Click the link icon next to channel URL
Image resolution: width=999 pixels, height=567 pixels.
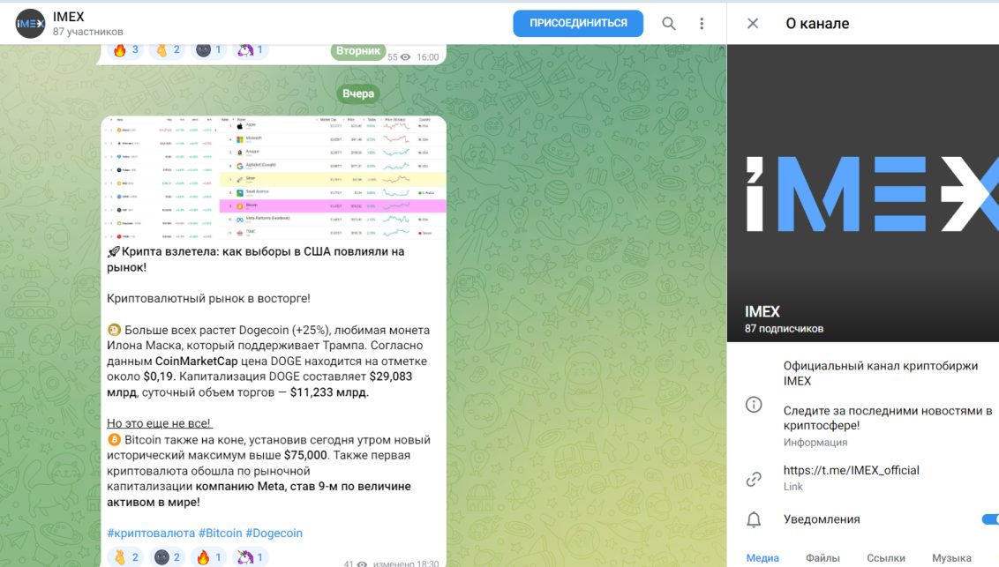[x=754, y=479]
